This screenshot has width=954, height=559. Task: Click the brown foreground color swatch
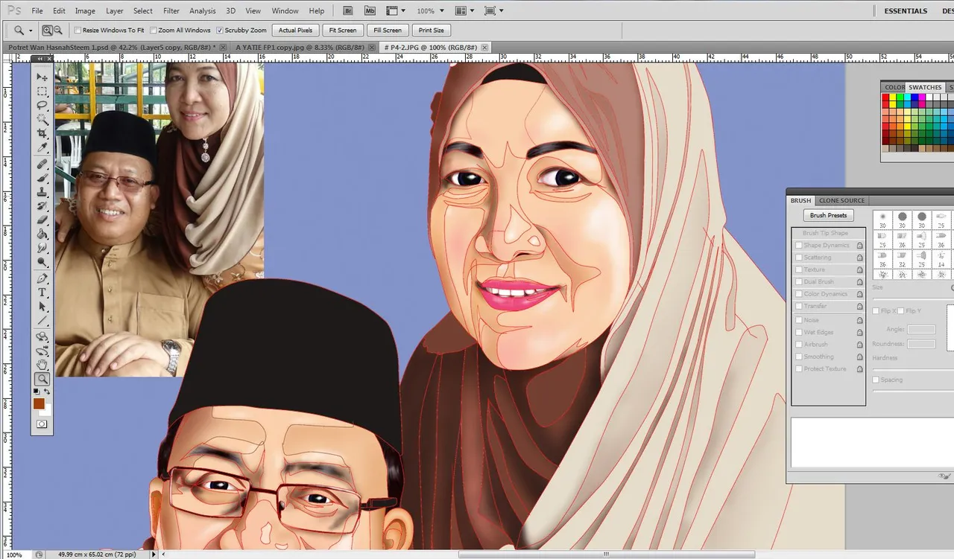[39, 403]
